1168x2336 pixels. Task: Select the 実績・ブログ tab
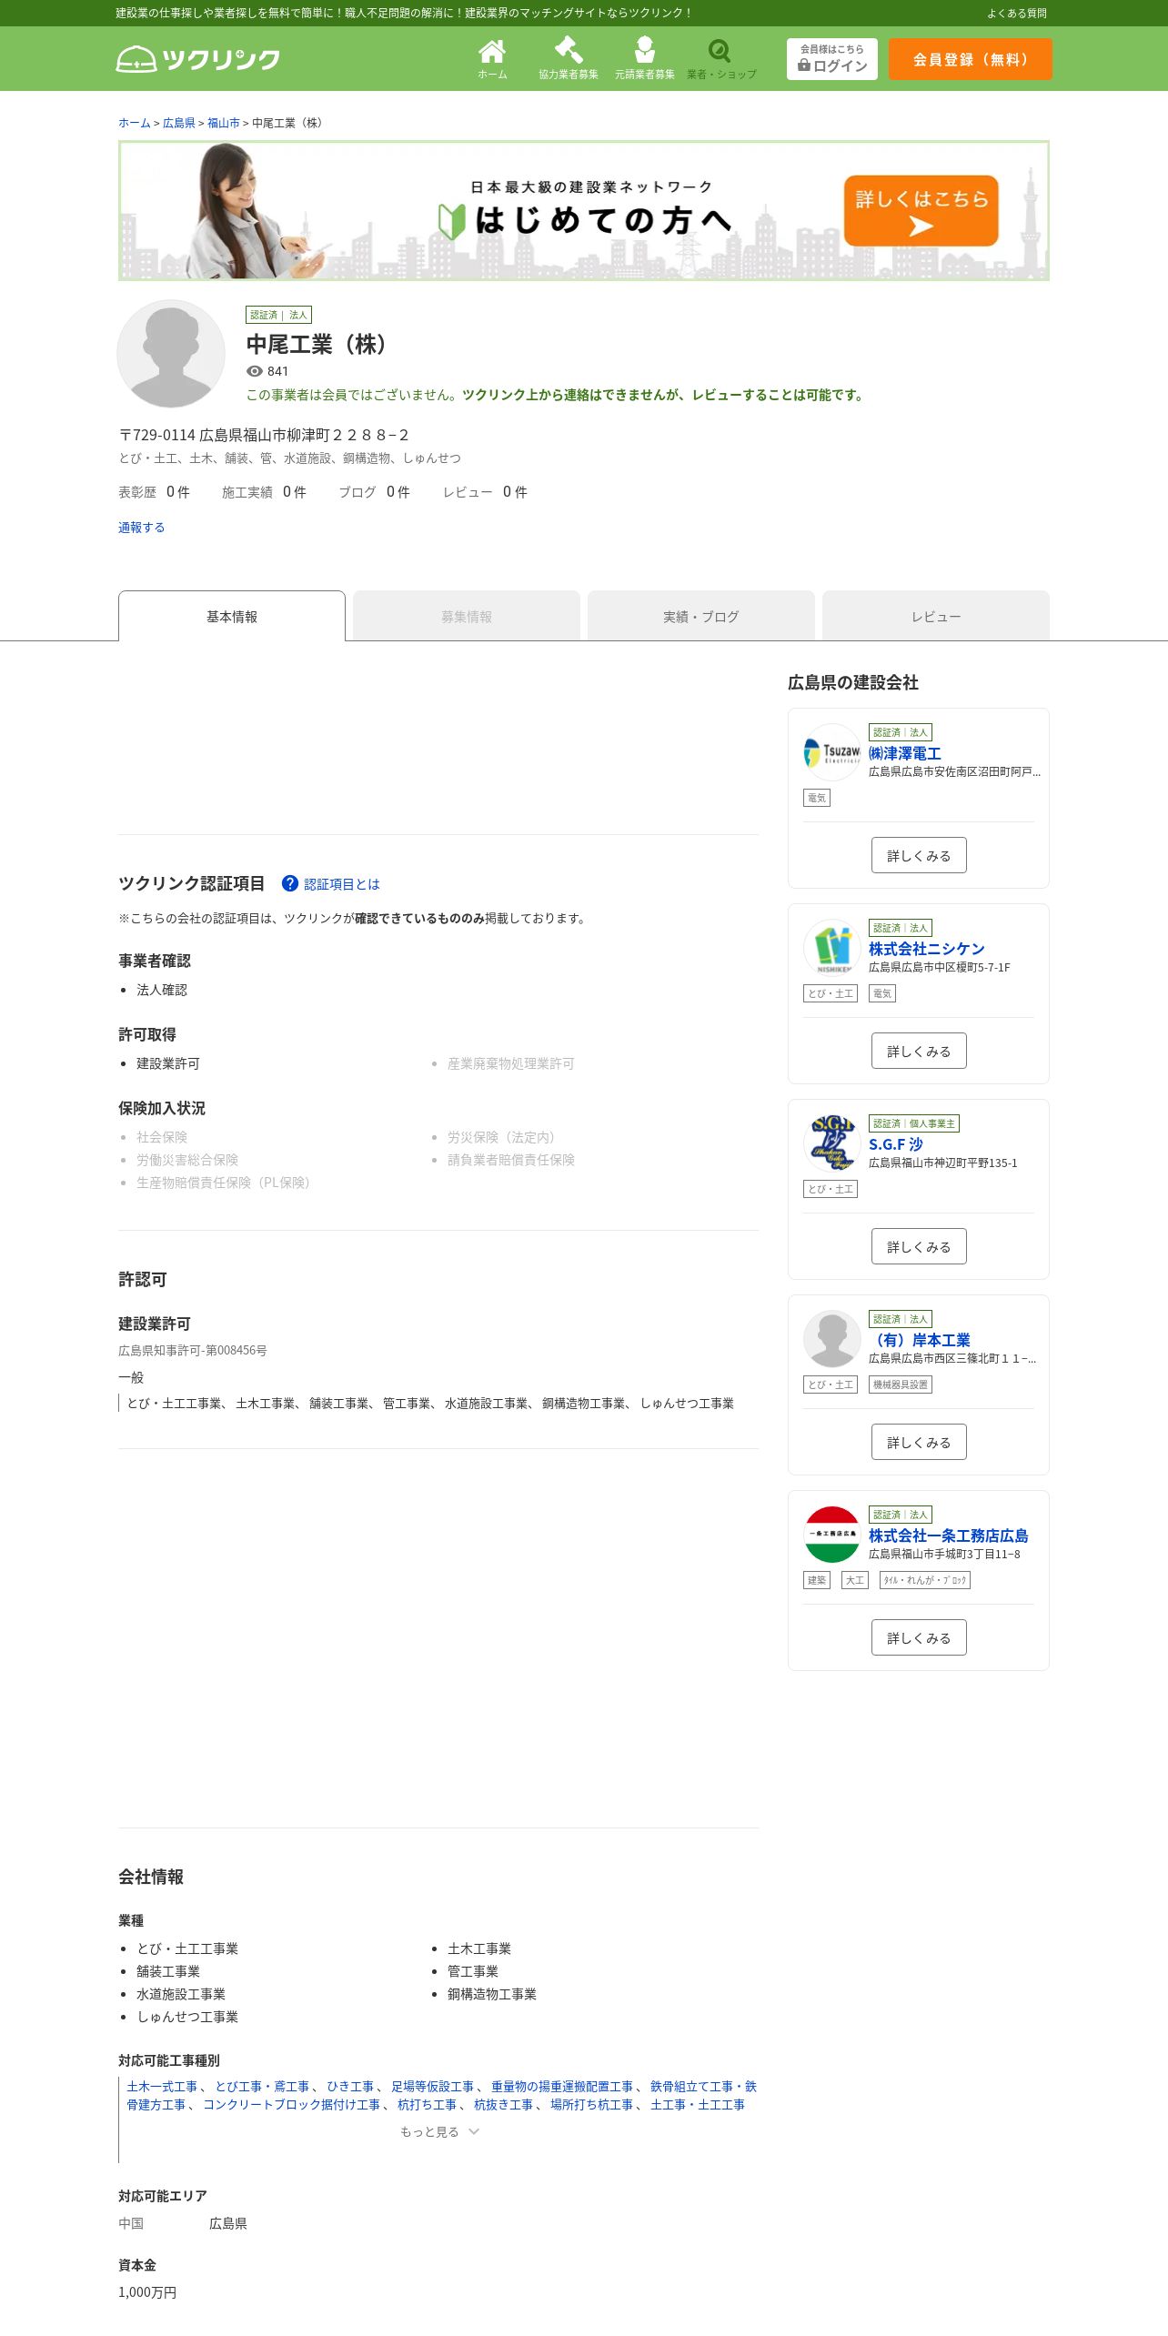click(701, 616)
